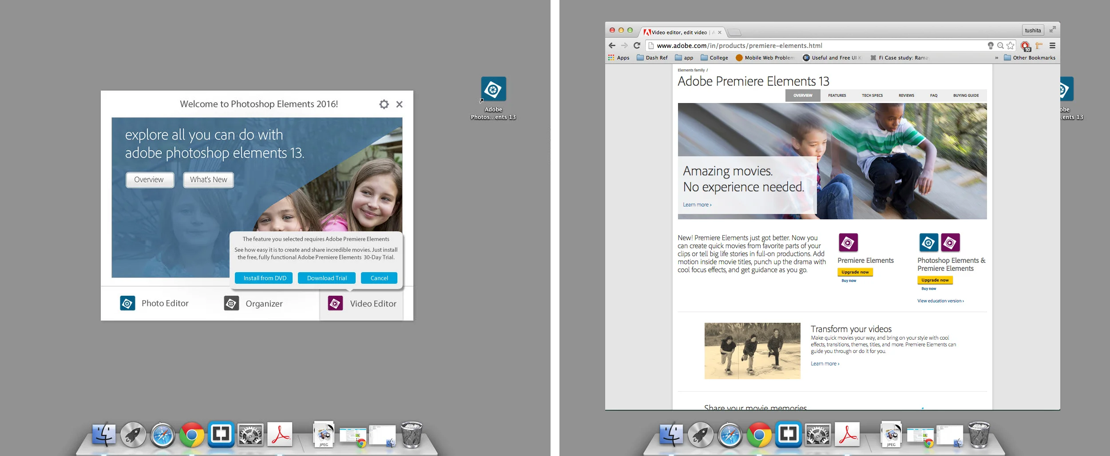
Task: Open the Other Bookmarks folder
Action: point(1029,58)
